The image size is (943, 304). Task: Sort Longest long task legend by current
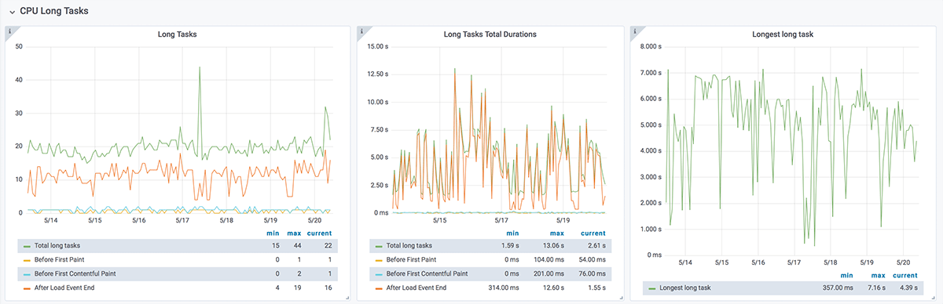(x=905, y=275)
